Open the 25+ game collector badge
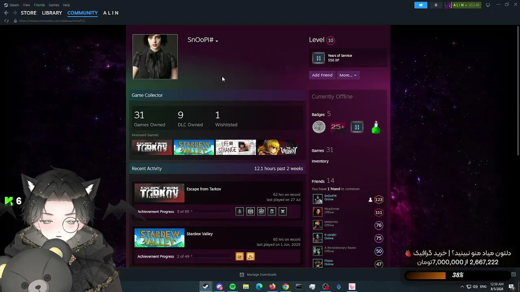The width and height of the screenshot is (520, 292). 338,127
